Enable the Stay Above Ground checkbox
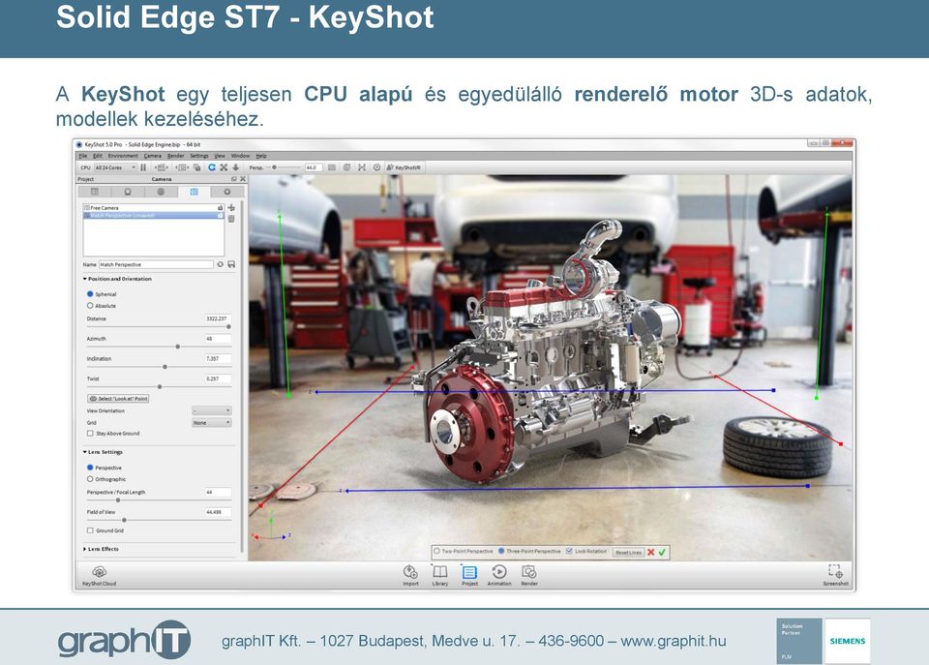This screenshot has width=929, height=665. (x=90, y=434)
